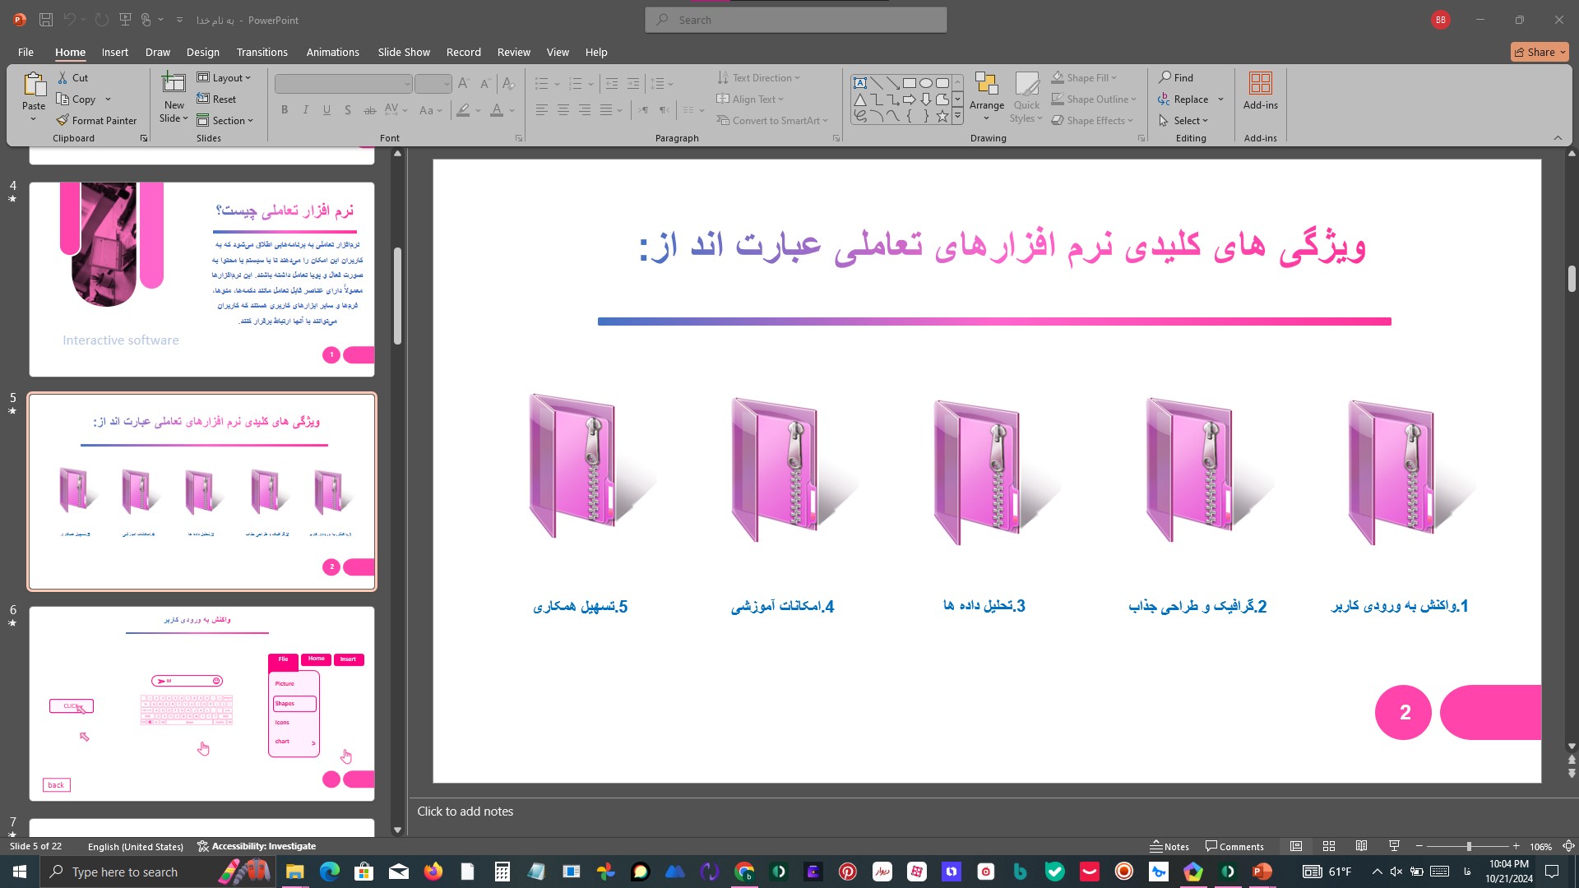The width and height of the screenshot is (1579, 888).
Task: Open the font name combo box
Action: (x=343, y=84)
